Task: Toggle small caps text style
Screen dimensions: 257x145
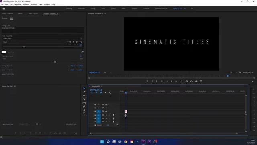Action: 81,42
